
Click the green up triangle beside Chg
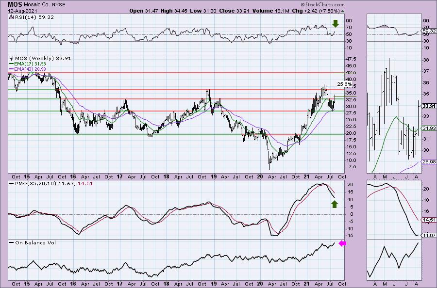coord(342,11)
